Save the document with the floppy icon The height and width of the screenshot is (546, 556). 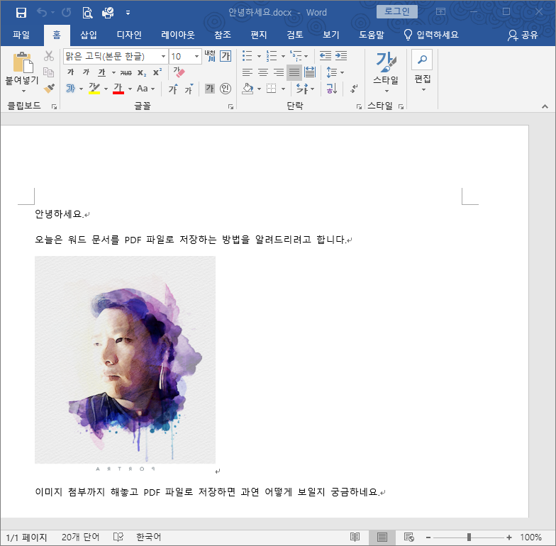pos(21,13)
